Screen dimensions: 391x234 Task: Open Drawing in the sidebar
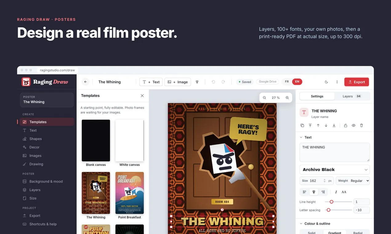[x=47, y=164]
